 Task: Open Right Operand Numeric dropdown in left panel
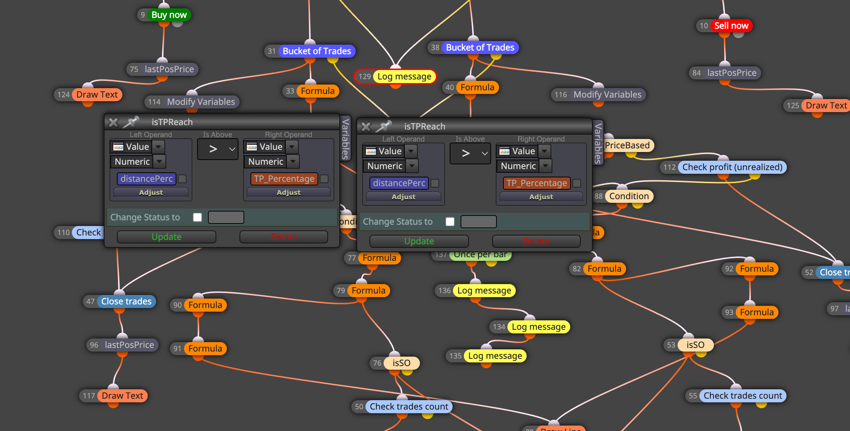pyautogui.click(x=293, y=162)
